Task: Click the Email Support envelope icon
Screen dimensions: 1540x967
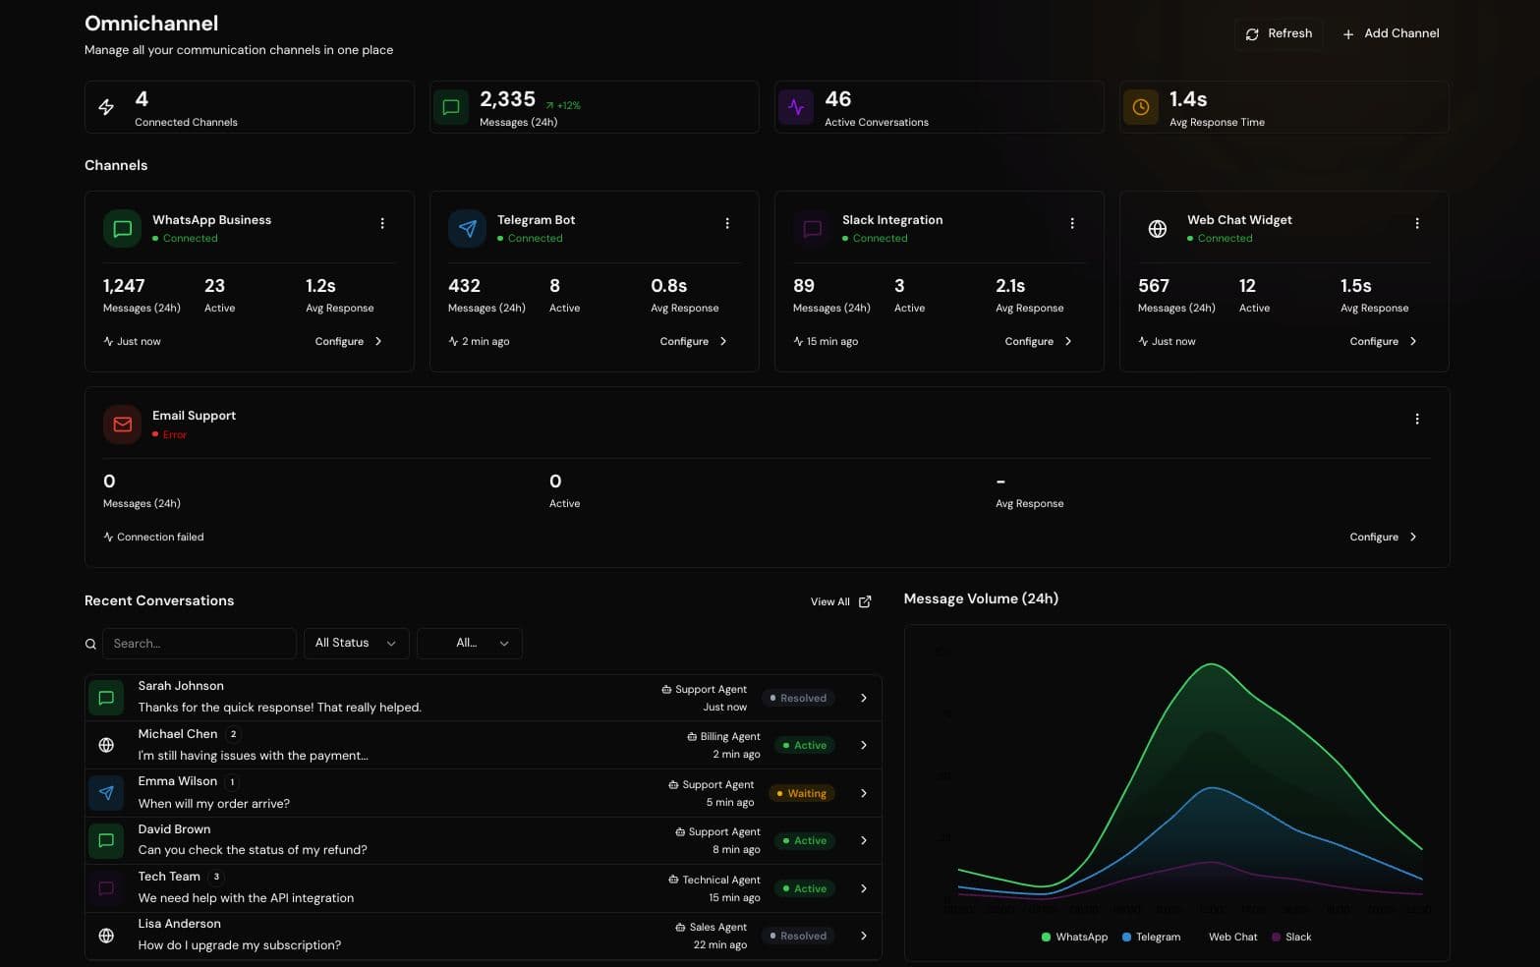Action: [x=122, y=424]
